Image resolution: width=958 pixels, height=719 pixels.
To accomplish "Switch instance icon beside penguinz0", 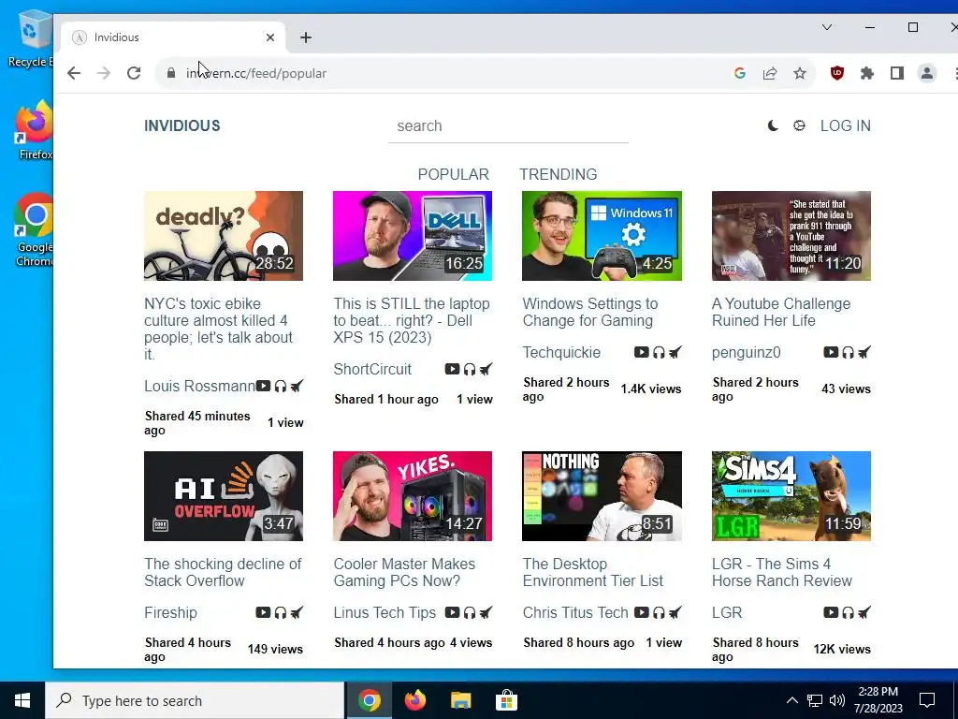I will pos(864,352).
